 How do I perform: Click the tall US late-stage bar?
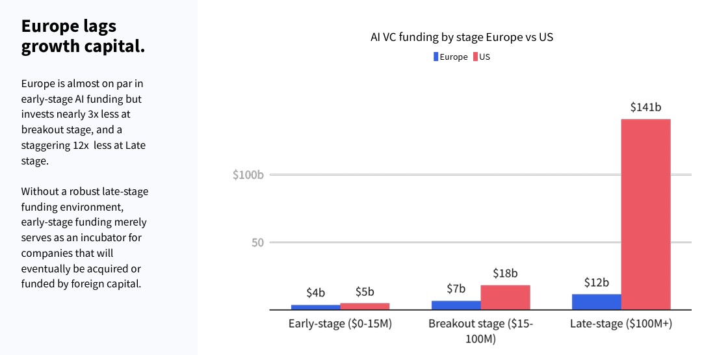[x=645, y=215]
